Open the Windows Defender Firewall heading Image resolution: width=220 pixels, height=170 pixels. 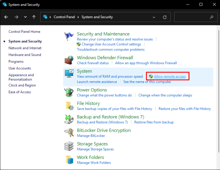tap(105, 58)
